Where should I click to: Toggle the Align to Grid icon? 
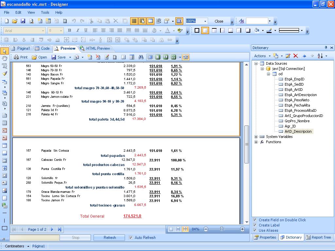coord(142,21)
